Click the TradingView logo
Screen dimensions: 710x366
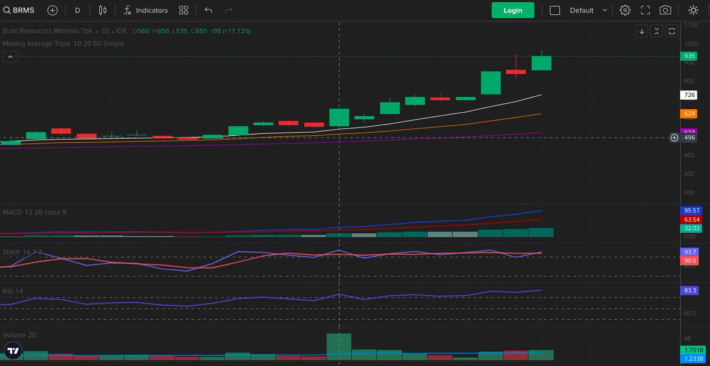click(13, 350)
